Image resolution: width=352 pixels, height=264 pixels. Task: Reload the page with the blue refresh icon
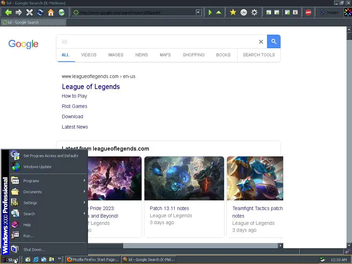click(40, 12)
